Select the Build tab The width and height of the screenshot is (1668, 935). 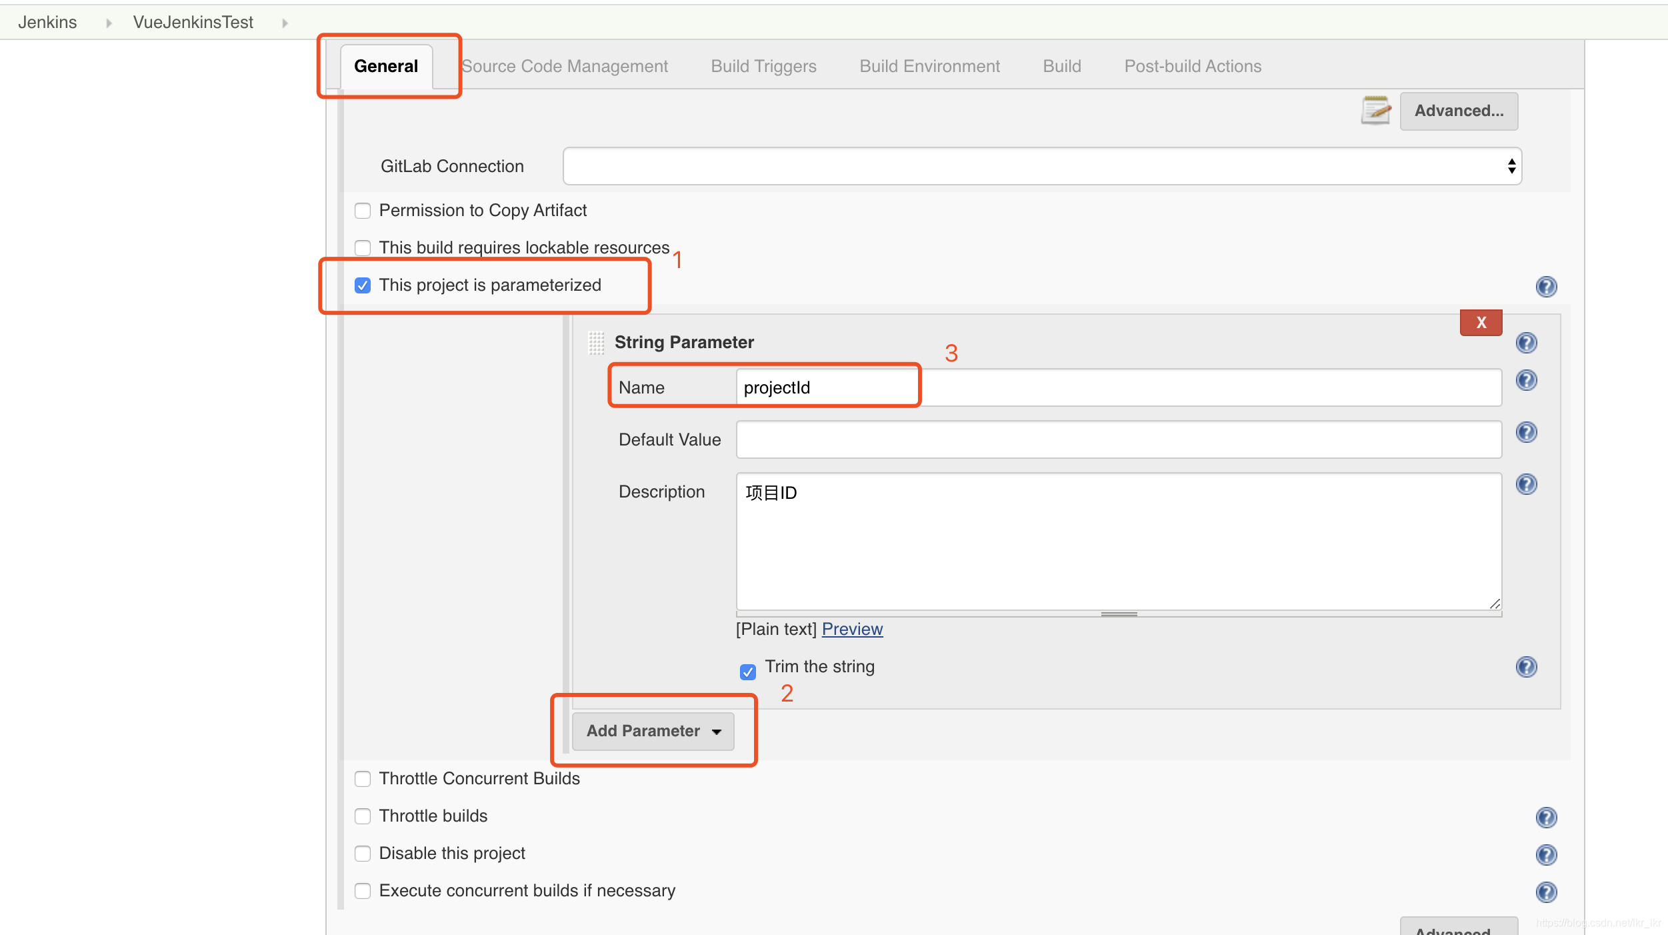[1061, 66]
